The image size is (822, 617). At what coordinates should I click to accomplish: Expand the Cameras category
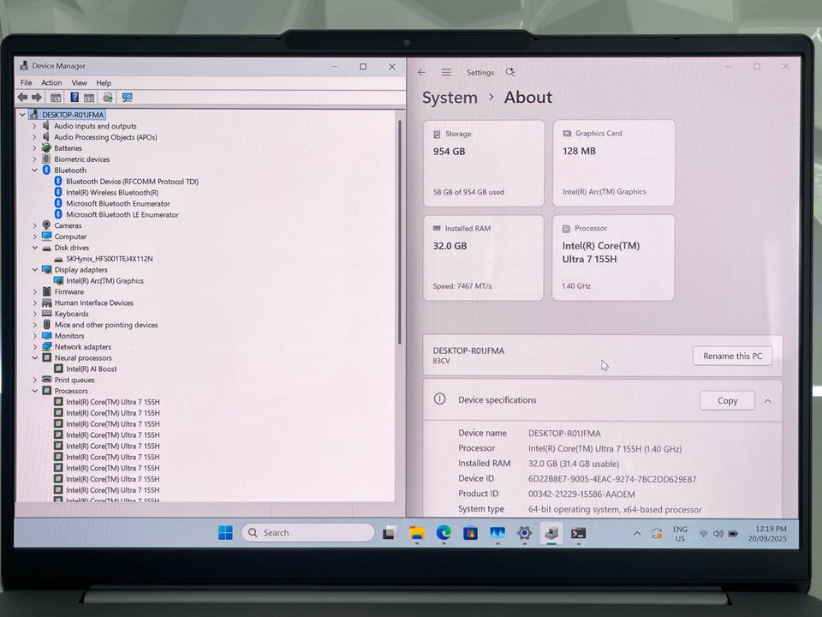[35, 226]
